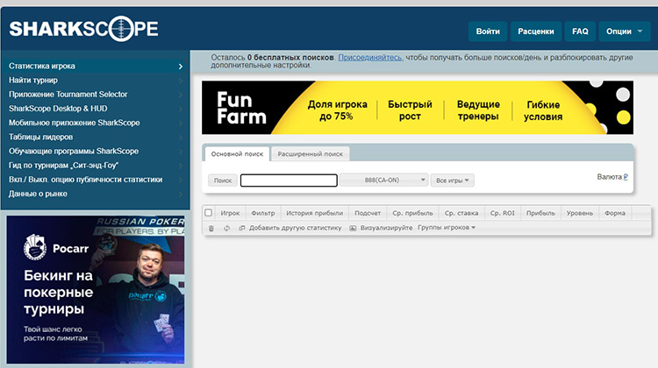Click the Войти login button
This screenshot has height=368, width=658.
tap(488, 32)
